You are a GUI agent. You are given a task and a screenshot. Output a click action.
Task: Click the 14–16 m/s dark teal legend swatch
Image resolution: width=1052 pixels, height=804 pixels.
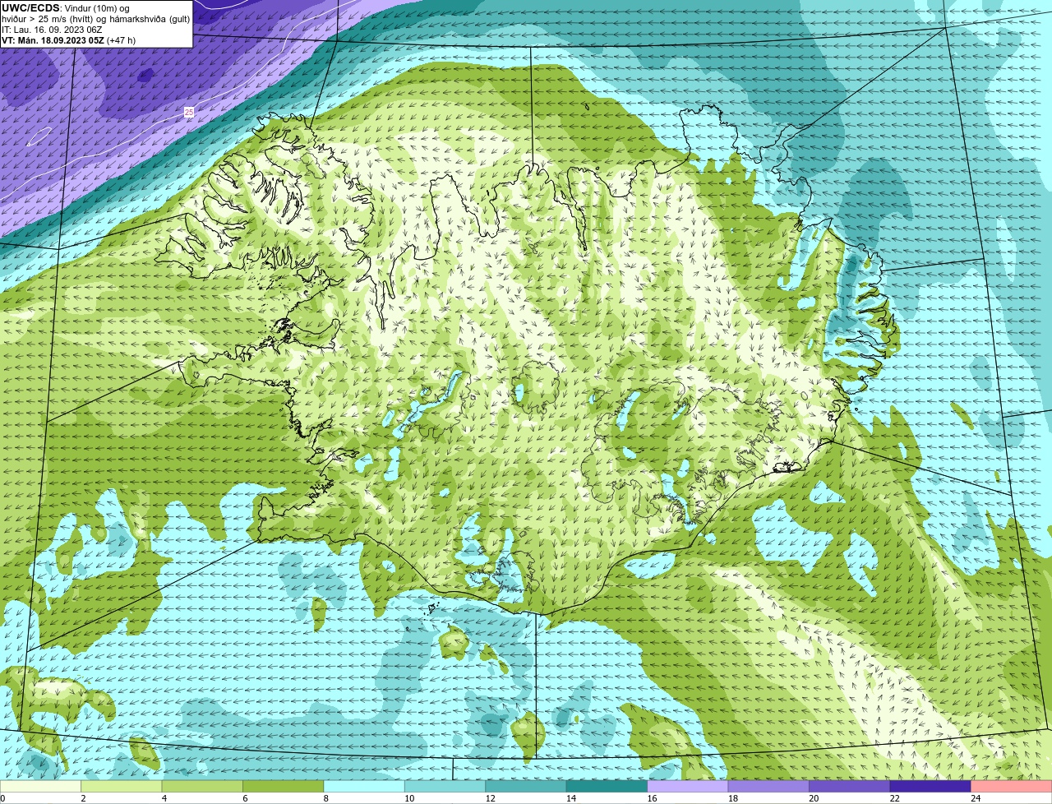tap(607, 786)
